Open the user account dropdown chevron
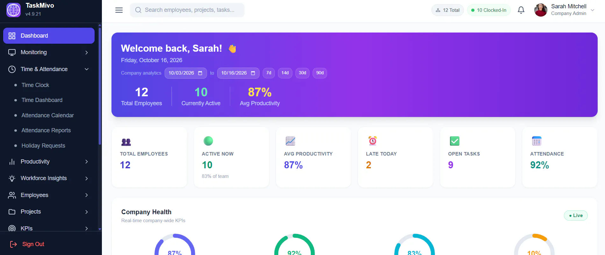 point(593,10)
